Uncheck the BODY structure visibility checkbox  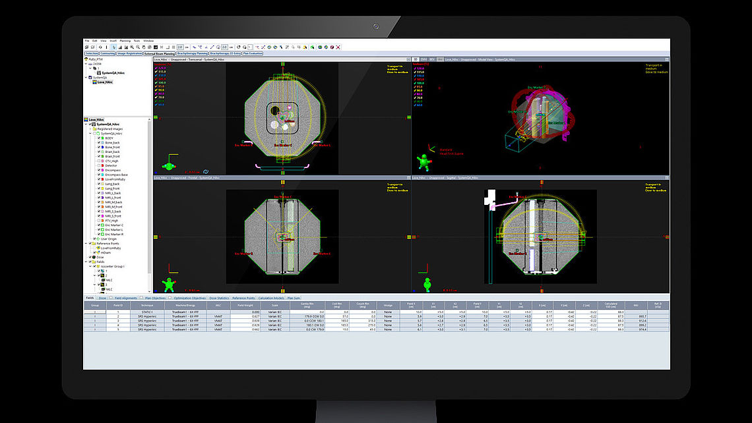[99, 138]
